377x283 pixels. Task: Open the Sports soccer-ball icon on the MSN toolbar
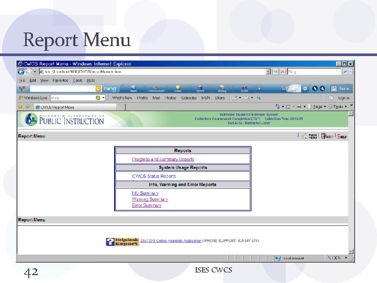[x=200, y=89]
